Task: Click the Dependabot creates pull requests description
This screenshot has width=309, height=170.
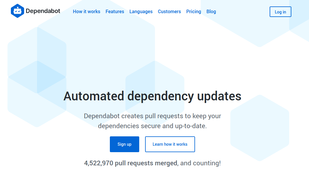Action: click(152, 121)
